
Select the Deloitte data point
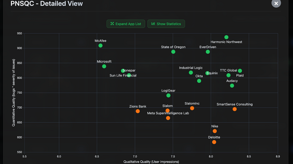coord(214,142)
